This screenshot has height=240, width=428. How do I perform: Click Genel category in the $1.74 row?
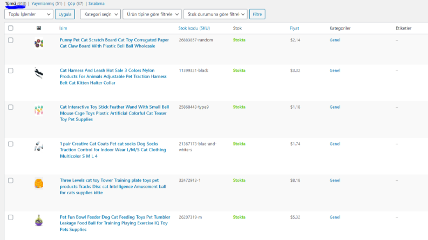point(335,144)
